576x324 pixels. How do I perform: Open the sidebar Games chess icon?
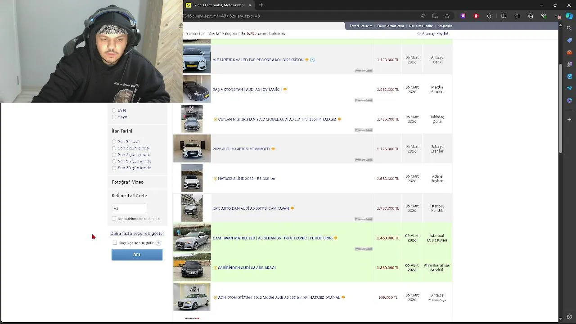pos(569,64)
